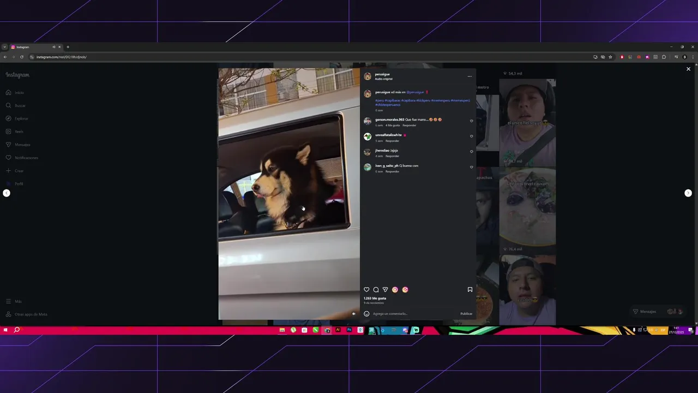This screenshot has height=393, width=698.
Task: Open the @perusigue mention in the caption
Action: click(x=415, y=92)
